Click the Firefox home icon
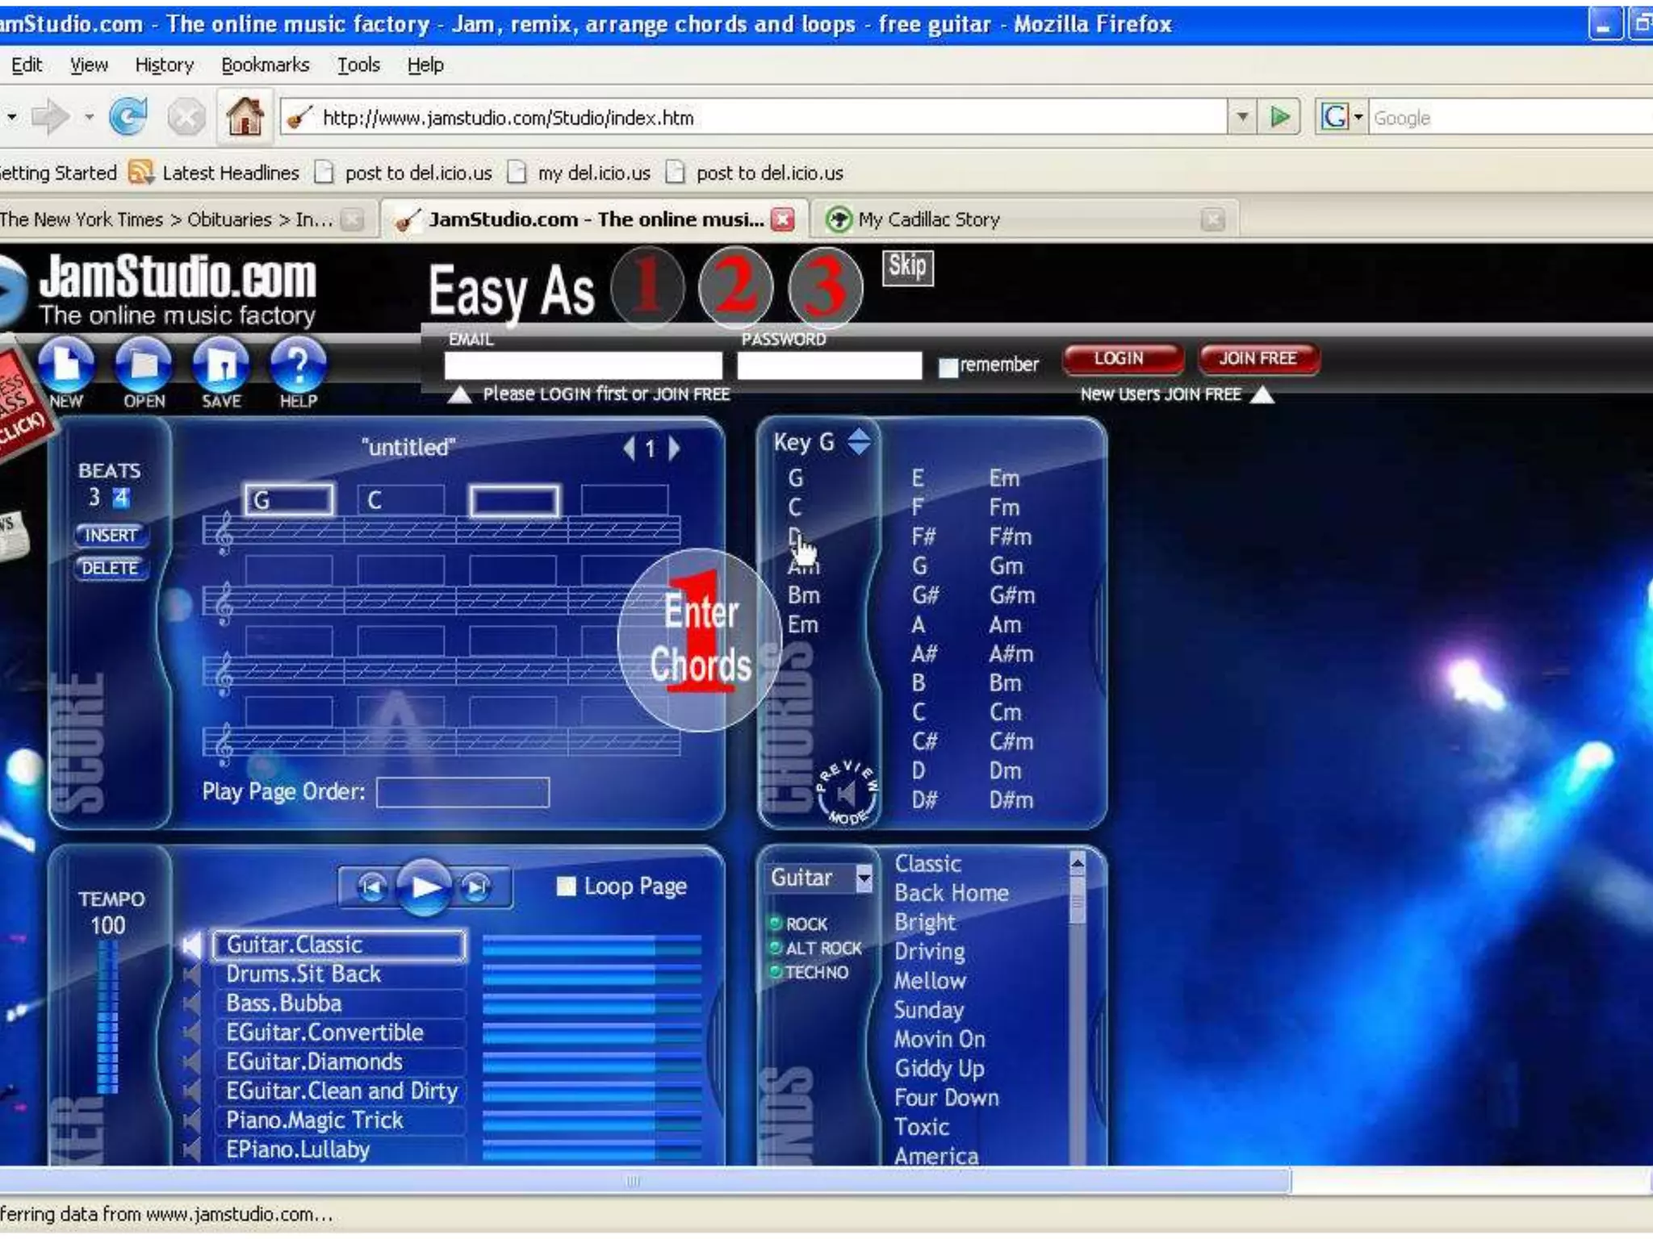The width and height of the screenshot is (1653, 1239). (x=245, y=118)
